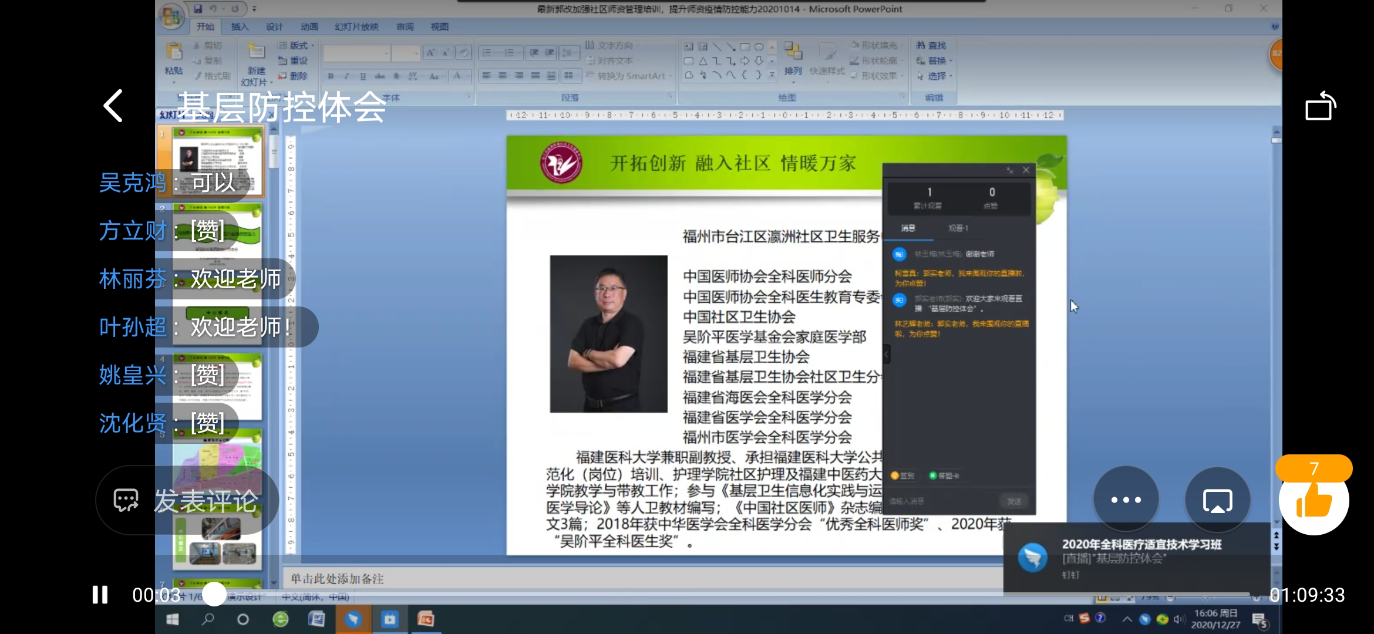The width and height of the screenshot is (1374, 634).
Task: Tap the playback progress slider knob
Action: [x=214, y=595]
